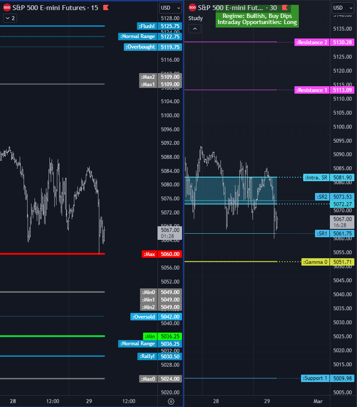Select lower :Normal Range 5036.25 label
The image size is (357, 407).
click(150, 344)
